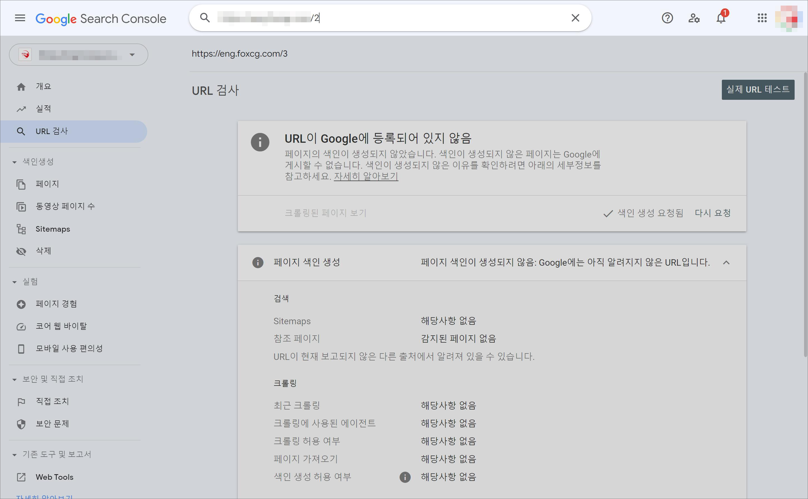
Task: Click the 실제 URL 테스트 button
Action: 758,90
